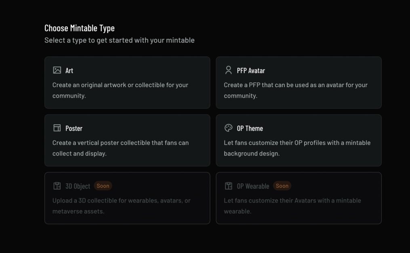Click the OP Theme description text
This screenshot has width=410, height=253.
click(296, 148)
